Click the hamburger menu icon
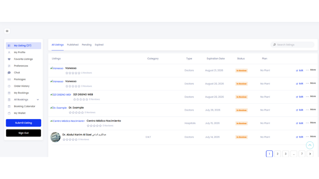 pos(7,31)
